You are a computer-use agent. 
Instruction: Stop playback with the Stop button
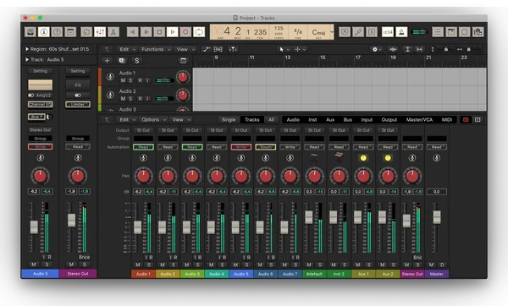(x=159, y=32)
